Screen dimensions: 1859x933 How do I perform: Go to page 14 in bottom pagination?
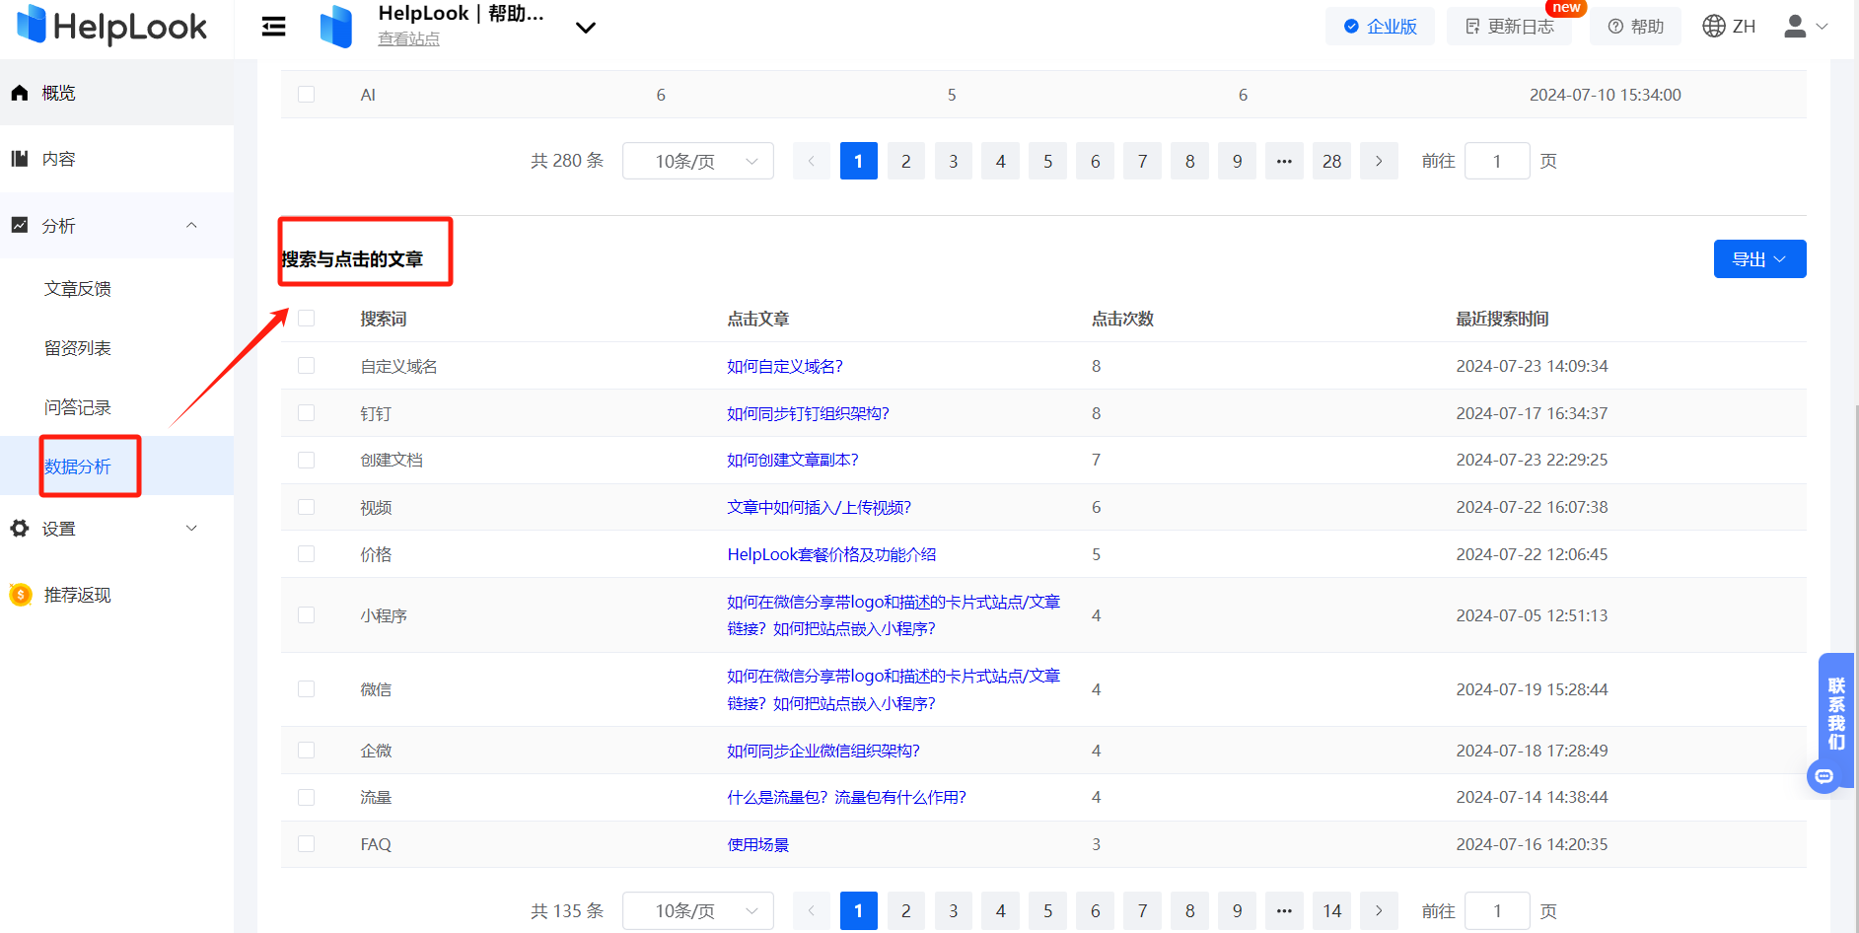click(1331, 910)
